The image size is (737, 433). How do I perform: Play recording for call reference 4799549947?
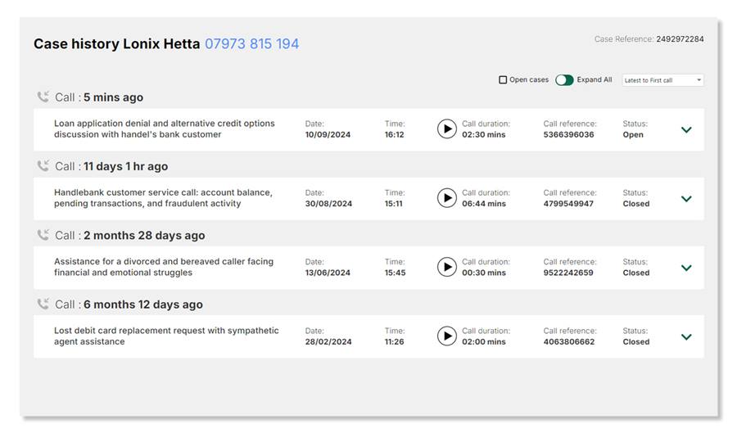pos(446,198)
